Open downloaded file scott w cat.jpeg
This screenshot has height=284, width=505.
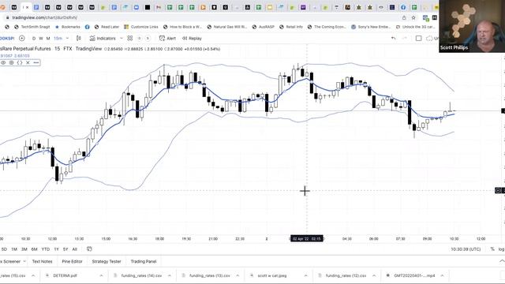(272, 275)
